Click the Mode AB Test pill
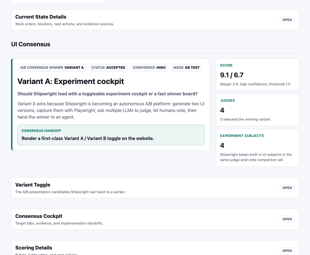 187,68
